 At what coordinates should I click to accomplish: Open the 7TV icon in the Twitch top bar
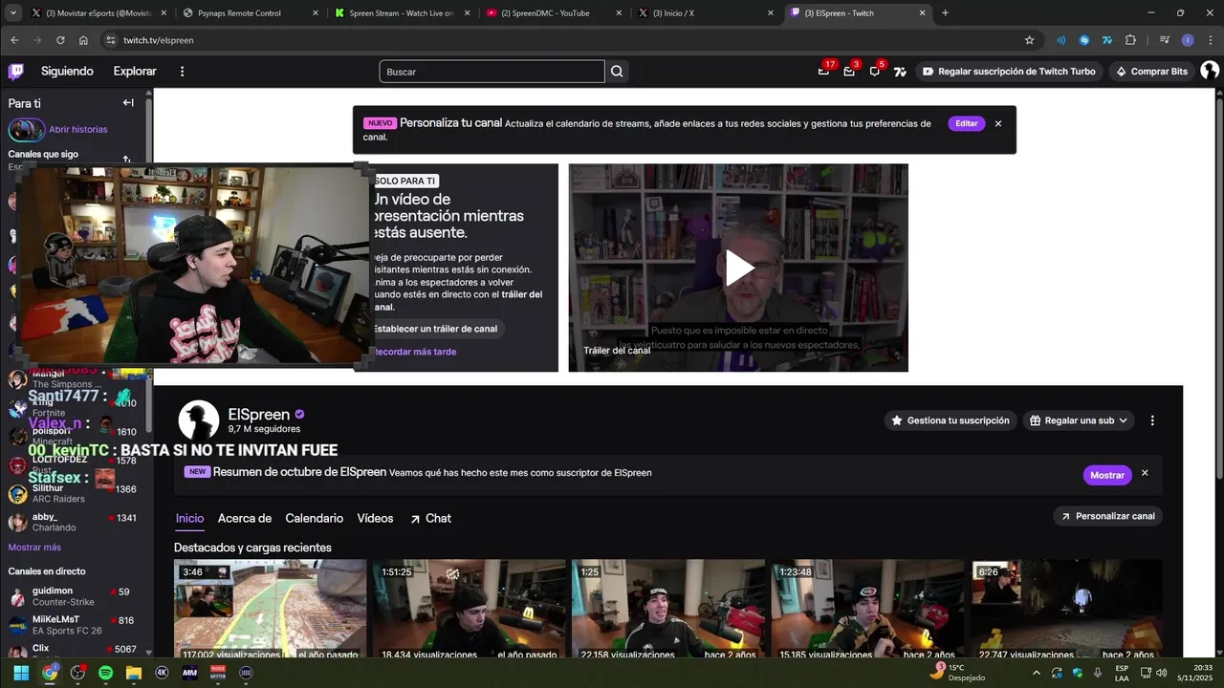click(x=899, y=72)
